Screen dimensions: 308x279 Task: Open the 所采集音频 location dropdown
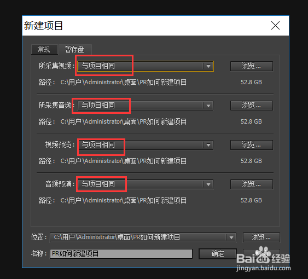(x=146, y=106)
